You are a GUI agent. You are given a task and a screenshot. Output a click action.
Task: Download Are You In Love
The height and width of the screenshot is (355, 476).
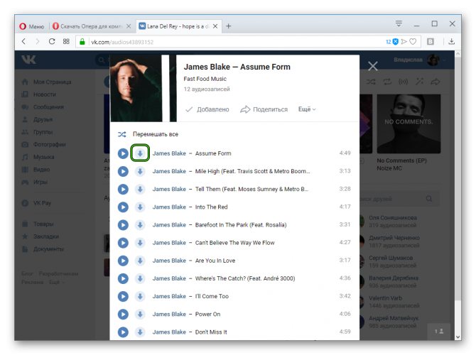click(140, 261)
